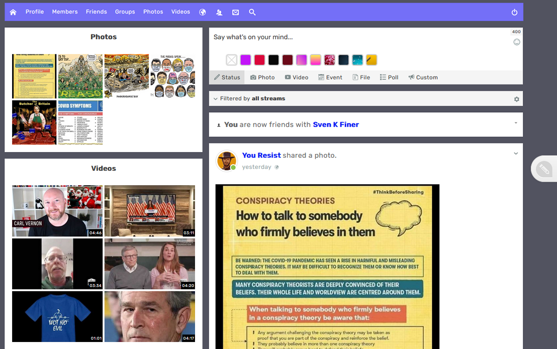Choose the dark navy status background
This screenshot has height=349, width=557.
(343, 60)
